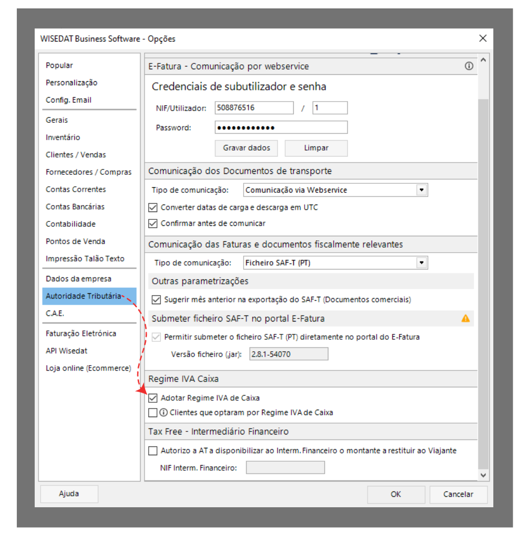This screenshot has width=528, height=534.
Task: Click the NIF/Utilizador input field
Action: (x=254, y=107)
